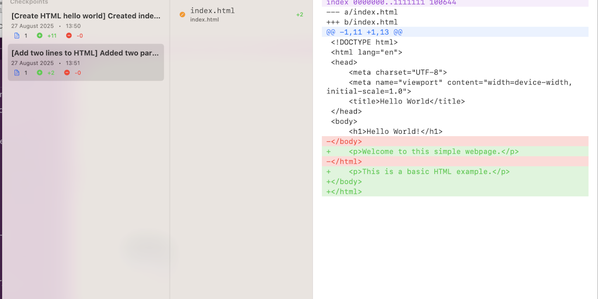
Task: Click the file icon in the Add two lines checkpoint
Action: pos(16,72)
